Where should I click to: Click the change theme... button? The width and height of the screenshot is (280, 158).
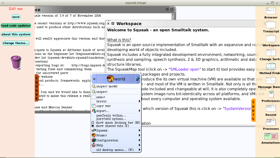click(x=16, y=43)
